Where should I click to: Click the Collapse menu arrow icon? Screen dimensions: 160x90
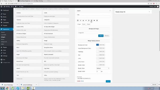pos(1,62)
